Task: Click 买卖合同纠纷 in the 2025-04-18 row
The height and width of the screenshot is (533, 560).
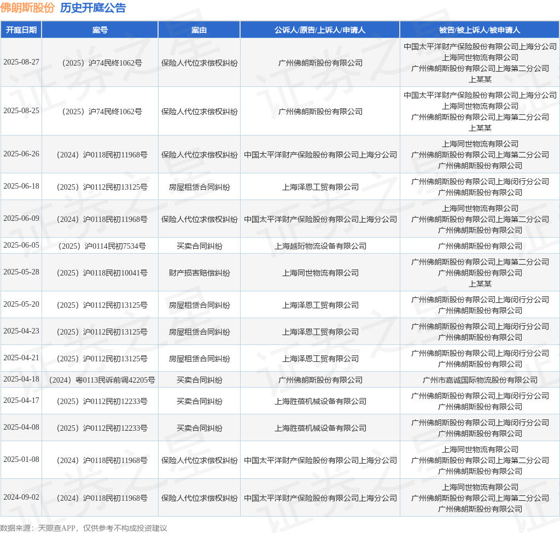Action: pyautogui.click(x=199, y=380)
